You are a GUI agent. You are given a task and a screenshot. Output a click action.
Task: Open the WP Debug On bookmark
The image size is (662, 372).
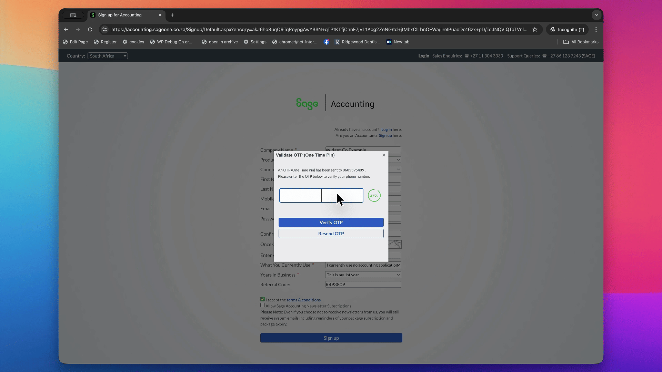171,42
